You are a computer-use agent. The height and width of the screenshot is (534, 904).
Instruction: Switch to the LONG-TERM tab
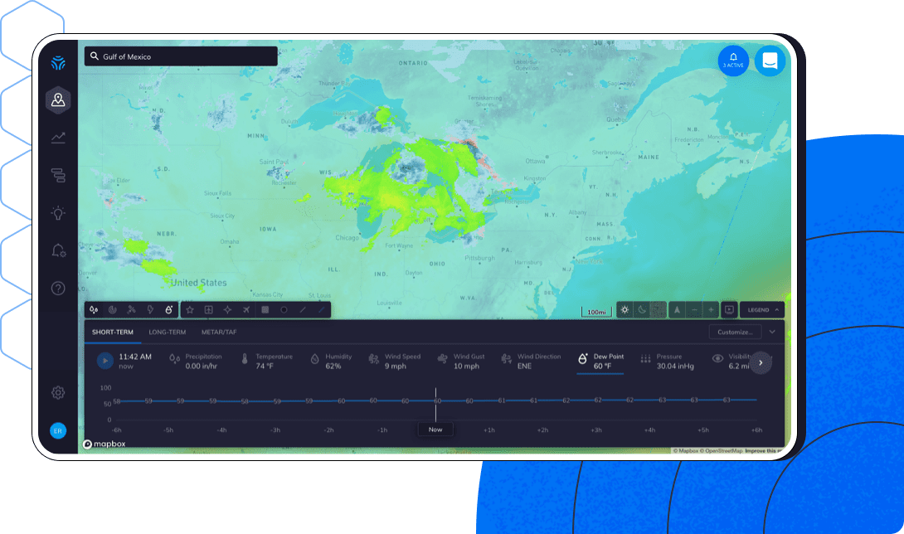168,333
